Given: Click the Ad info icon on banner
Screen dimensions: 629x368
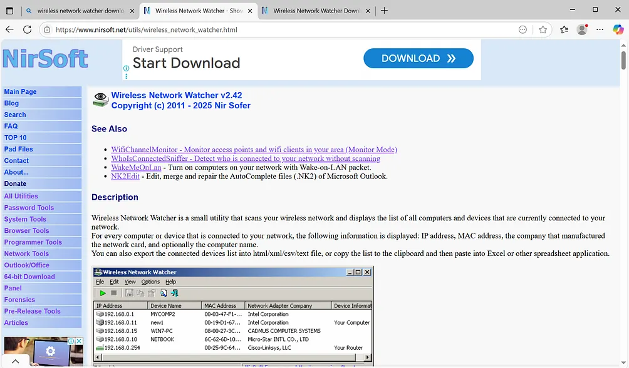Looking at the screenshot, I should pyautogui.click(x=126, y=69).
